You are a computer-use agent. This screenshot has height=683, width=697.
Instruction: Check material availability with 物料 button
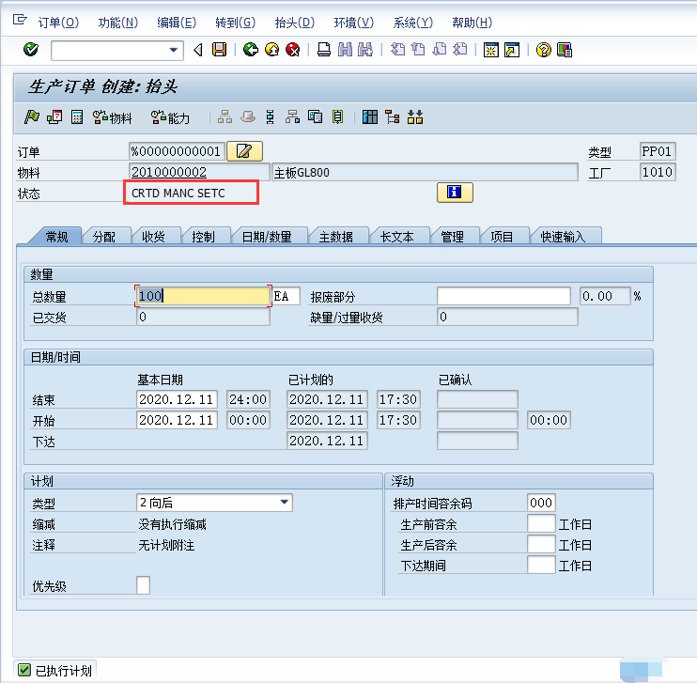(x=113, y=117)
